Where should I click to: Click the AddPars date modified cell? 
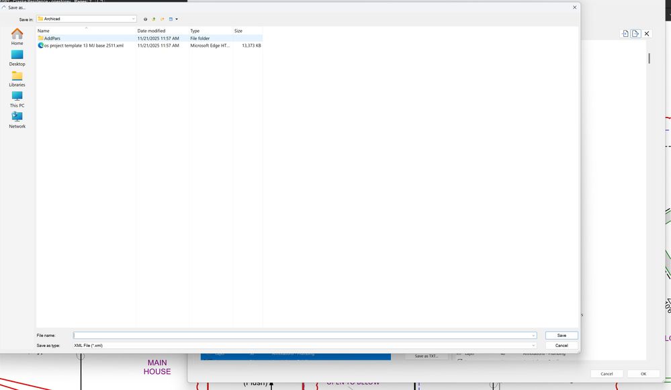(159, 38)
